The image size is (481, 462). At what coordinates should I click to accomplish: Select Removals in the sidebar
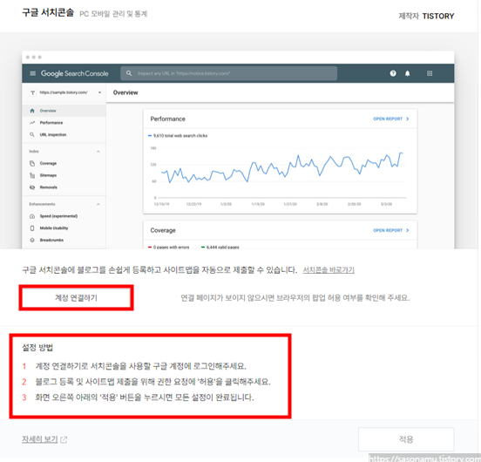tap(64, 187)
